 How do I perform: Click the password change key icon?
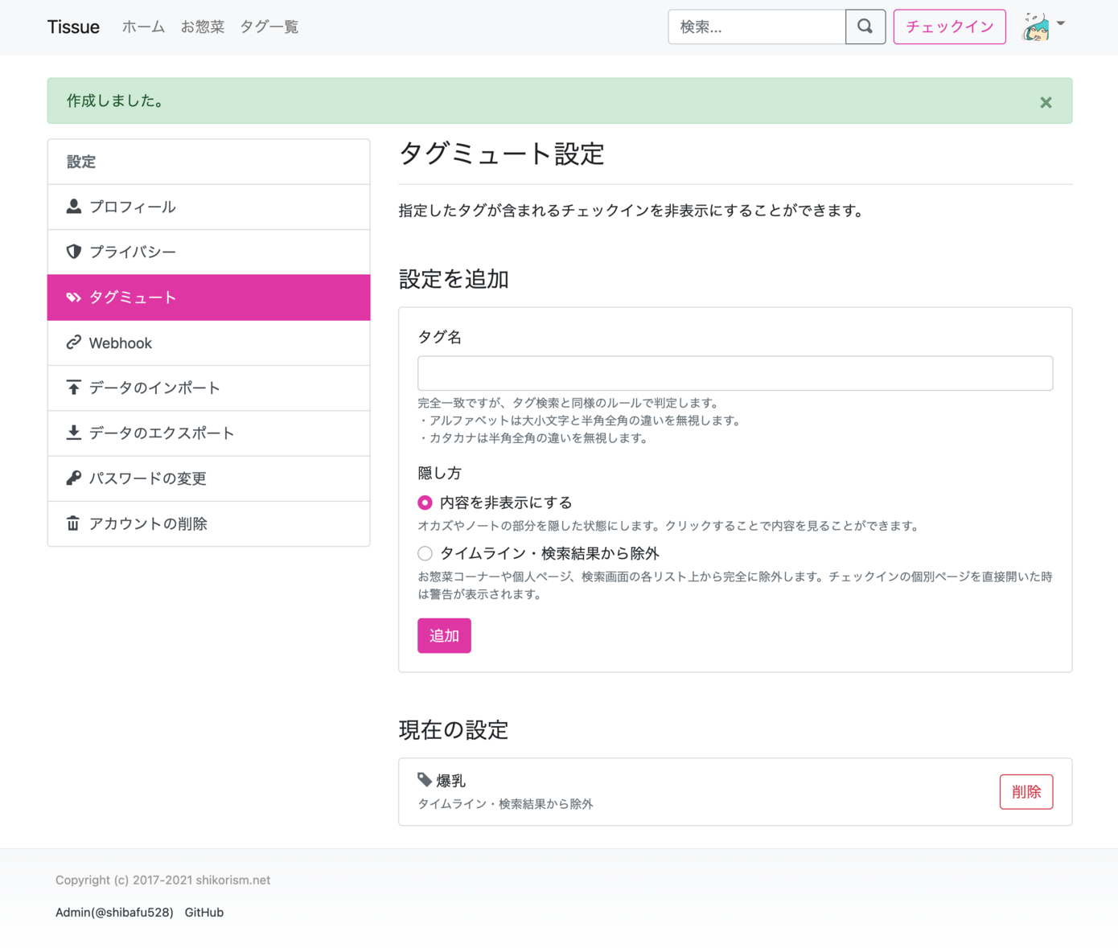tap(73, 478)
